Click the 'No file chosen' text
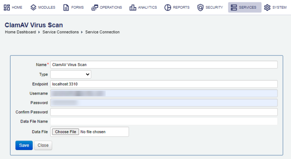291x159 pixels. 93,132
